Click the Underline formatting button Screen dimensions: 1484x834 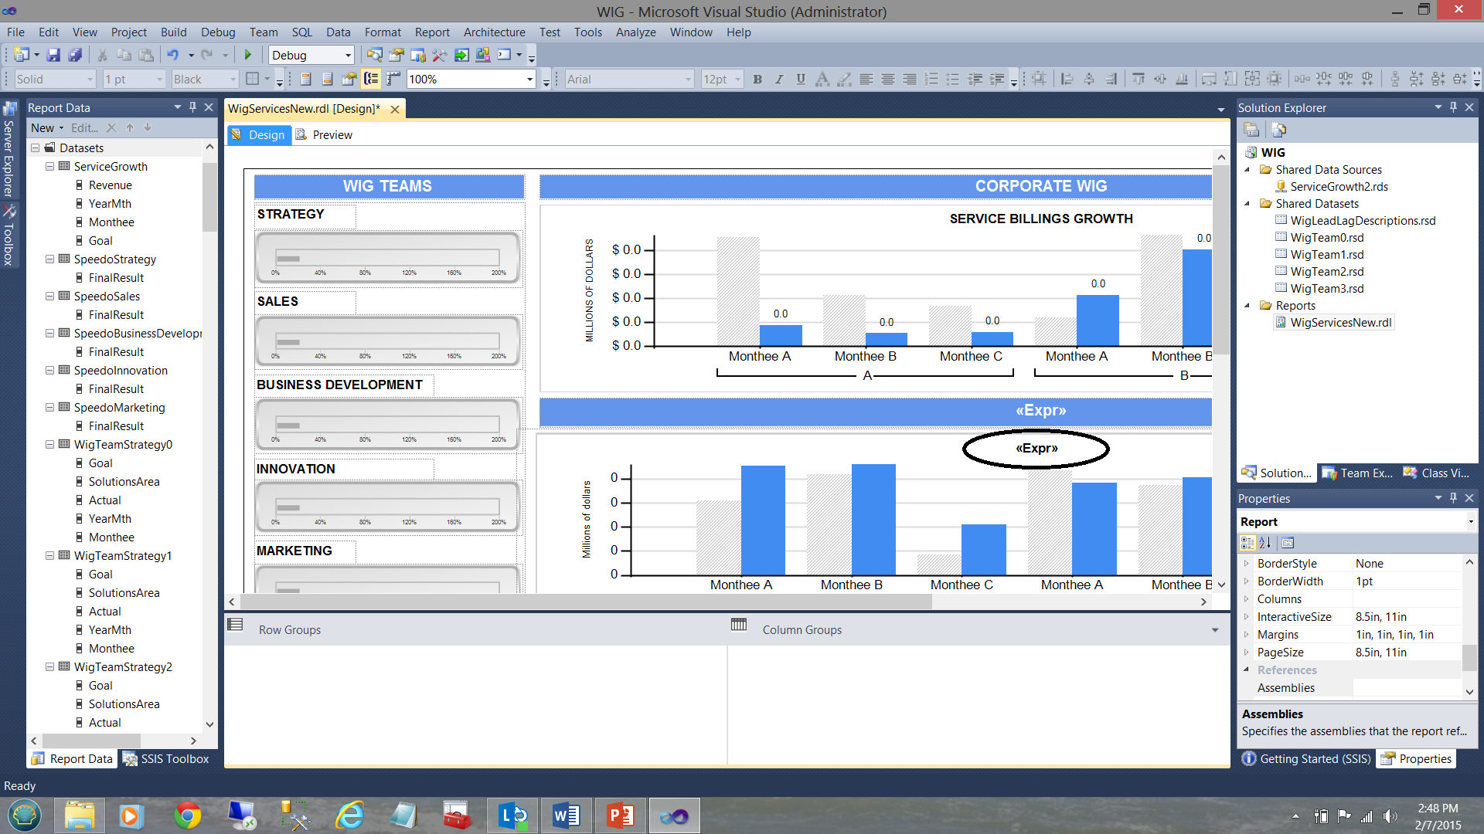pyautogui.click(x=801, y=79)
